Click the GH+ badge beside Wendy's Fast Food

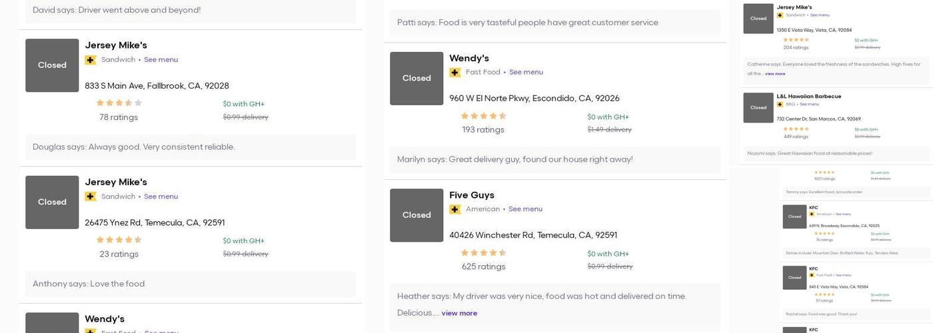(x=455, y=73)
